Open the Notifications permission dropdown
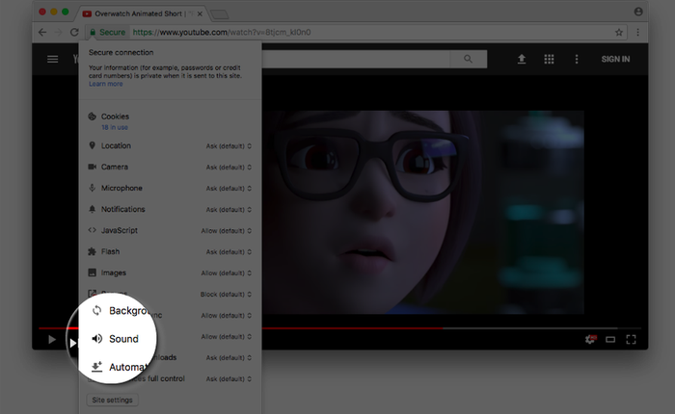The height and width of the screenshot is (414, 675). 229,209
